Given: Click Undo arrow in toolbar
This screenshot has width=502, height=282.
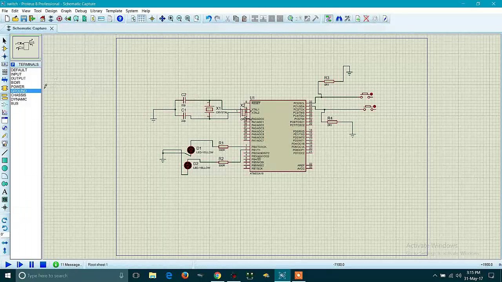Looking at the screenshot, I should [209, 18].
